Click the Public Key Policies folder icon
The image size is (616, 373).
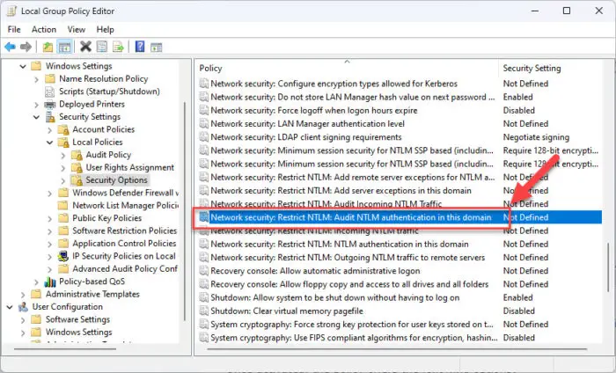[x=63, y=218]
